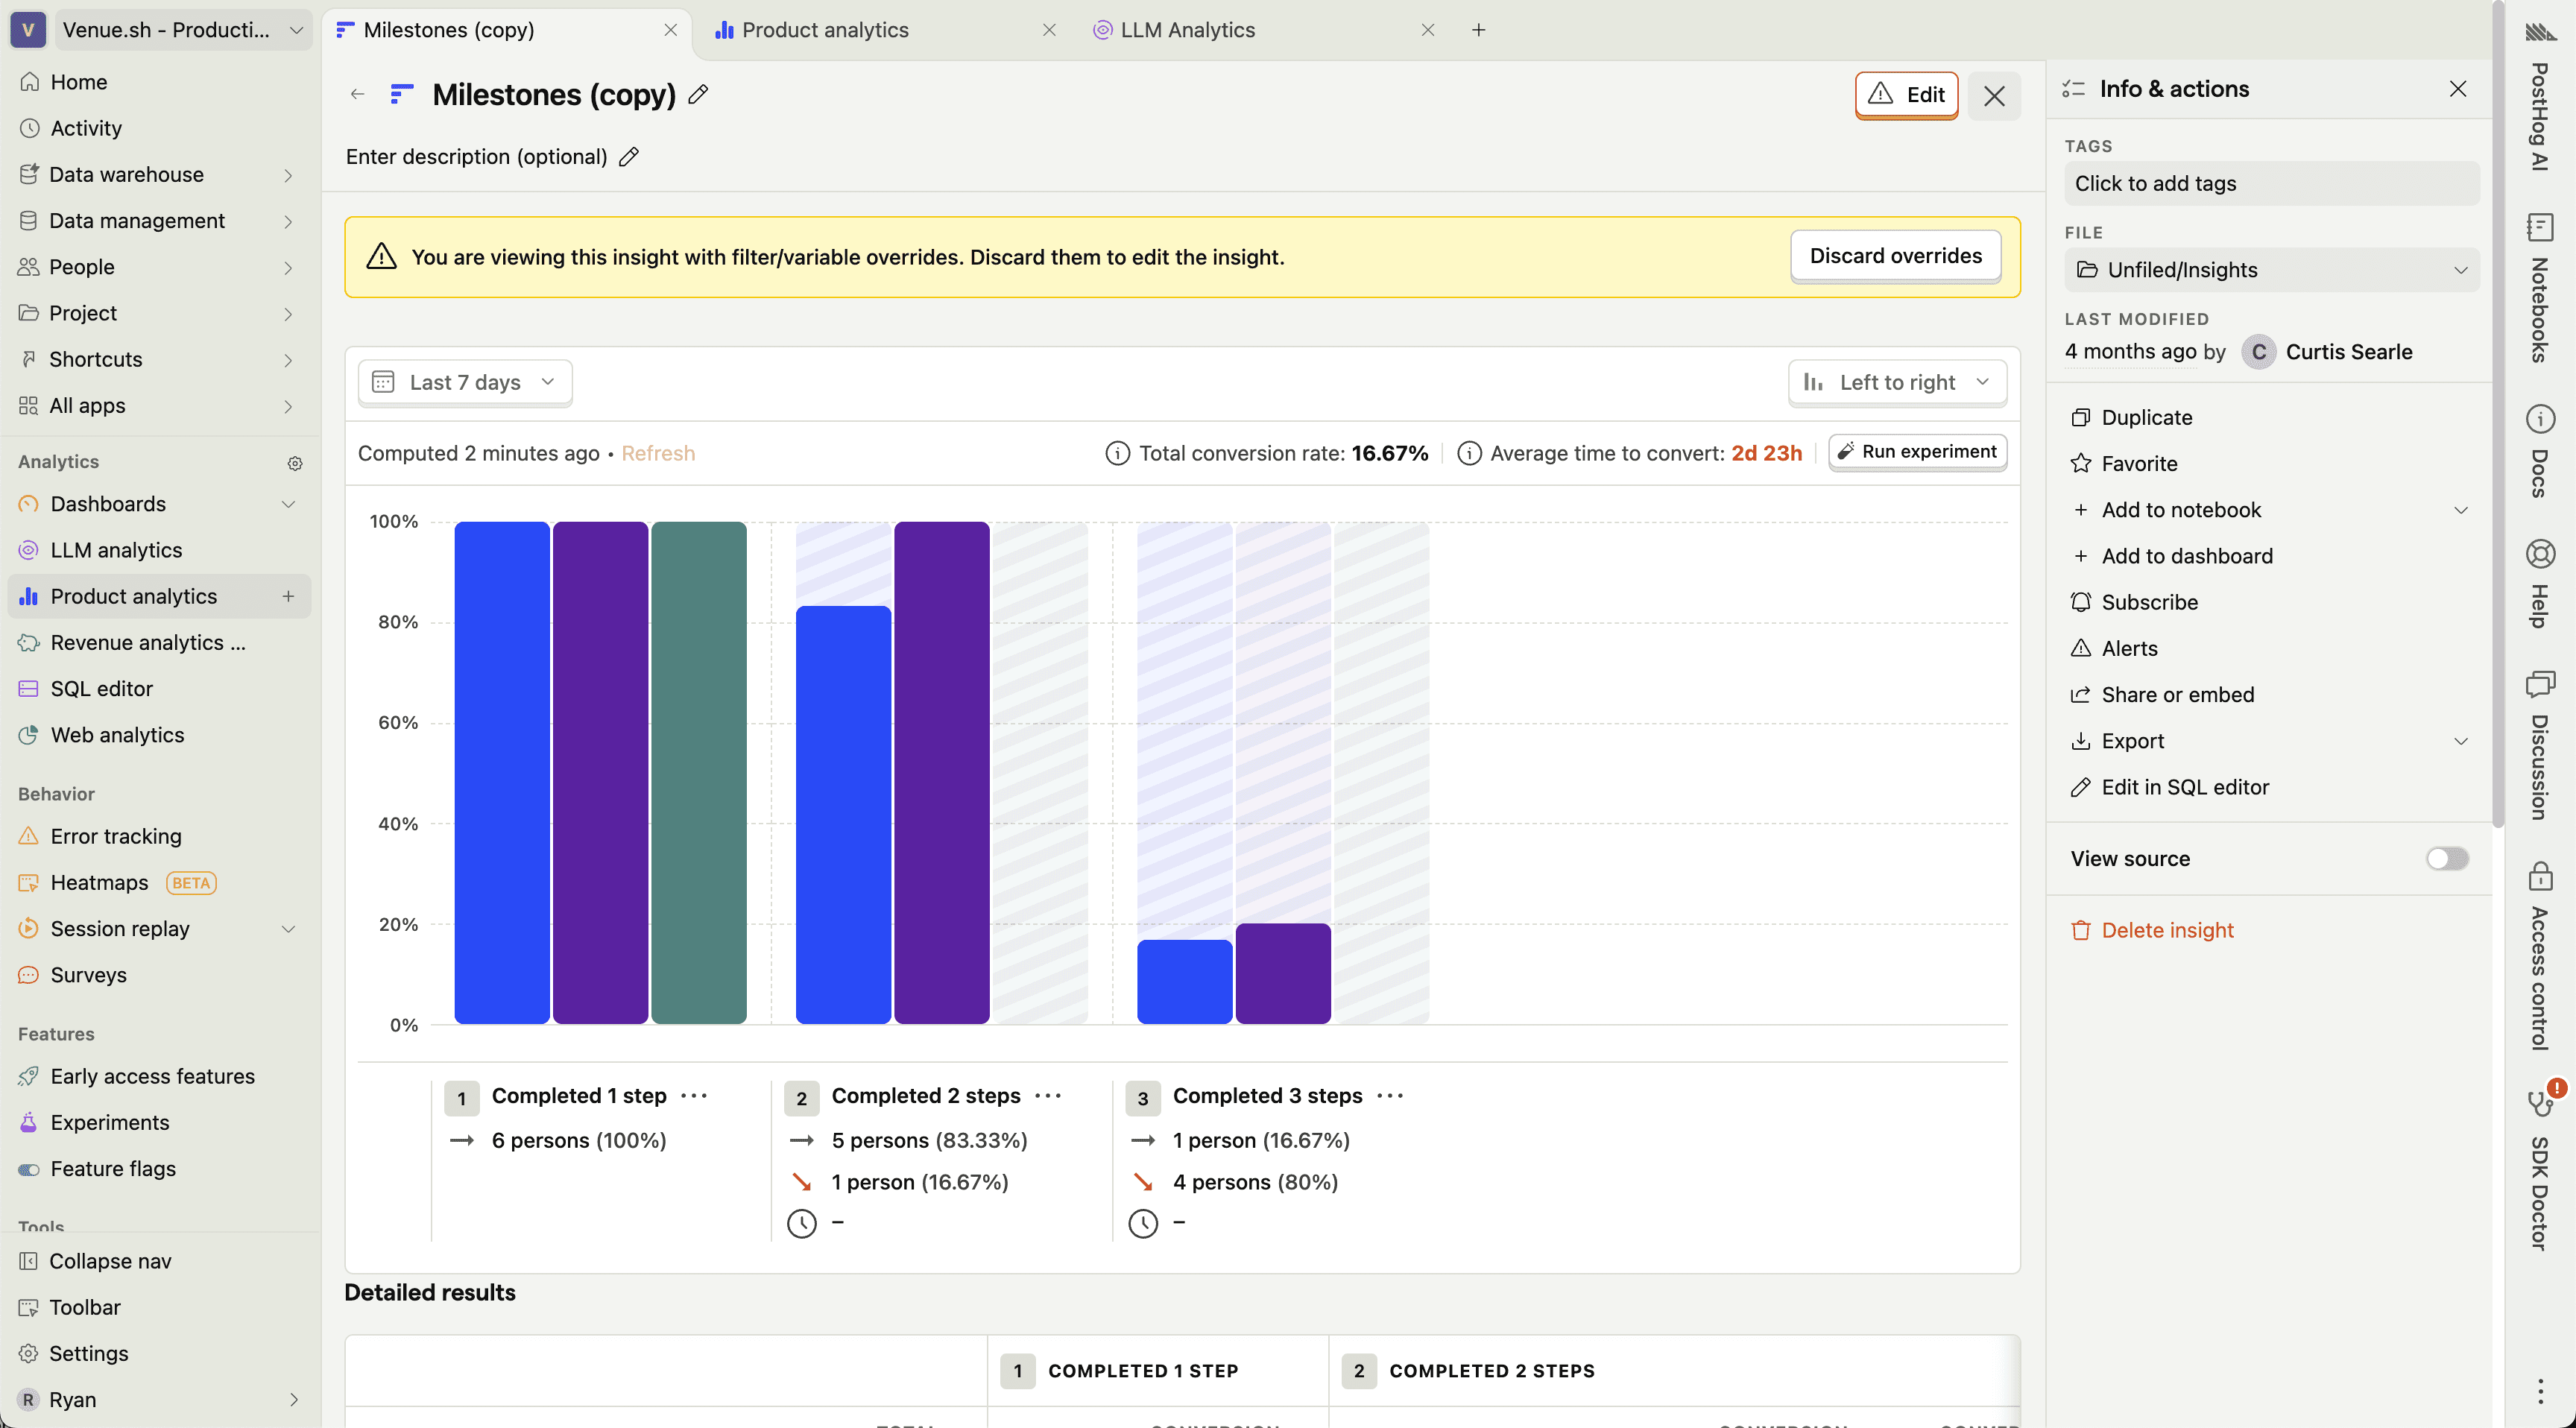Click the teal bar in step 1
Viewport: 2576px width, 1428px height.
click(x=698, y=772)
